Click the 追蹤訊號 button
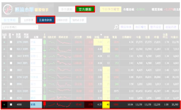The image size is (181, 110). click(171, 27)
